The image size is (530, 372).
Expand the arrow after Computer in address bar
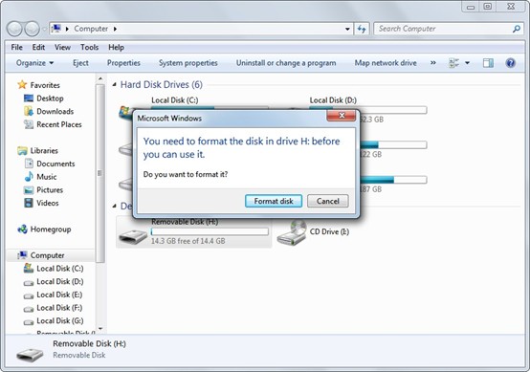tap(115, 29)
